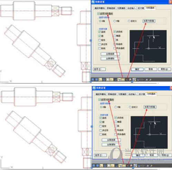Select Y轴 radio button in upper dialog
Screen dimensions: 172x170
coord(115,21)
